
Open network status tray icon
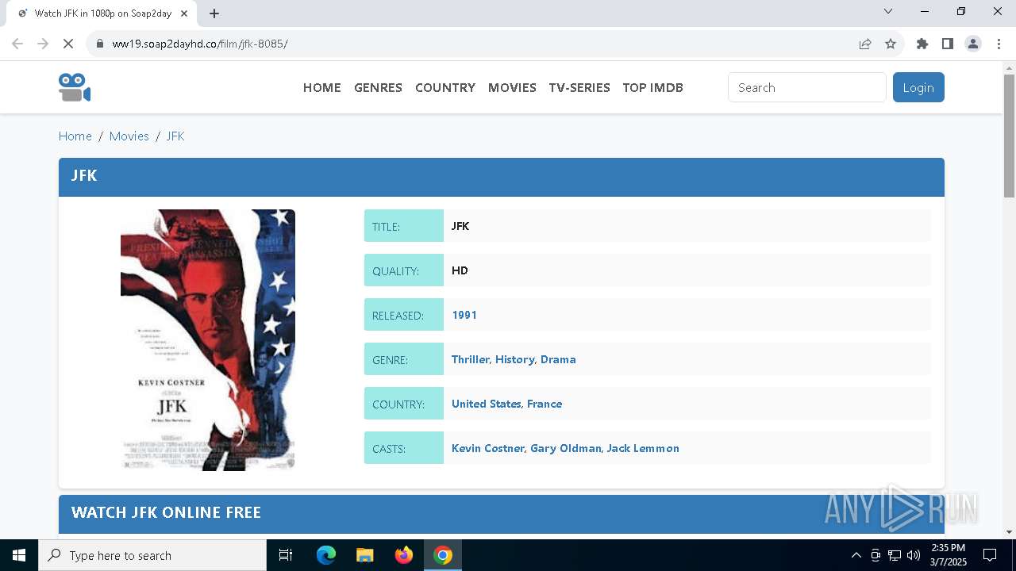click(895, 555)
